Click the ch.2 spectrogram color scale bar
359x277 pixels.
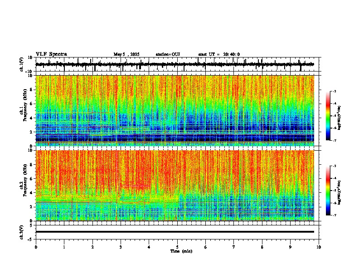click(328, 191)
